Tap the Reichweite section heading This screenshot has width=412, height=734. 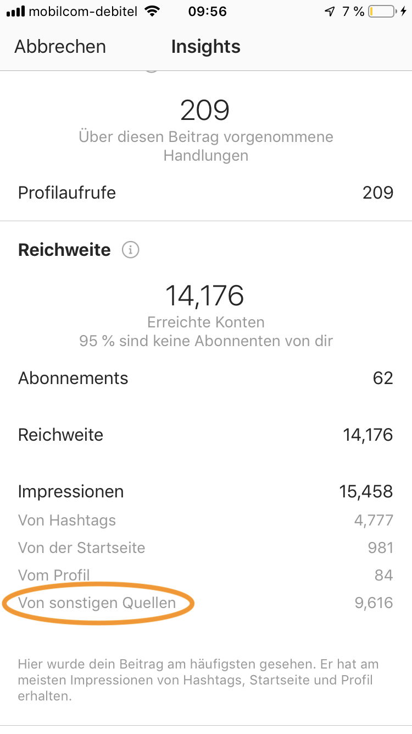[x=64, y=250]
